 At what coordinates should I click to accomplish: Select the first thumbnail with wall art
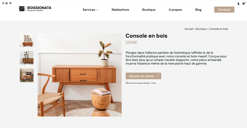tap(27, 40)
